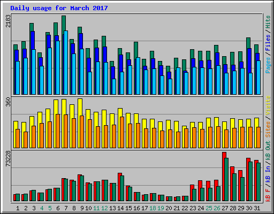
Task: Click the red kB bar for day 27
Action: tap(224, 177)
